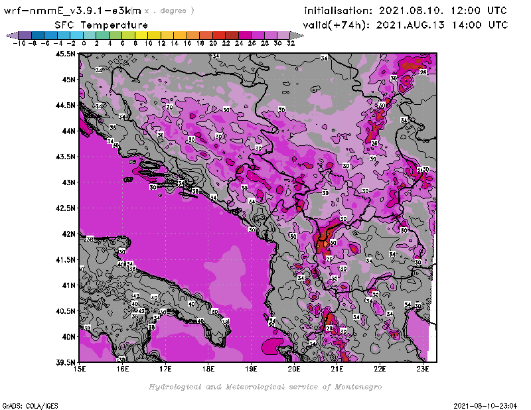Click the legend swatch between 26 and 28
This screenshot has height=410, width=531.
pos(258,35)
